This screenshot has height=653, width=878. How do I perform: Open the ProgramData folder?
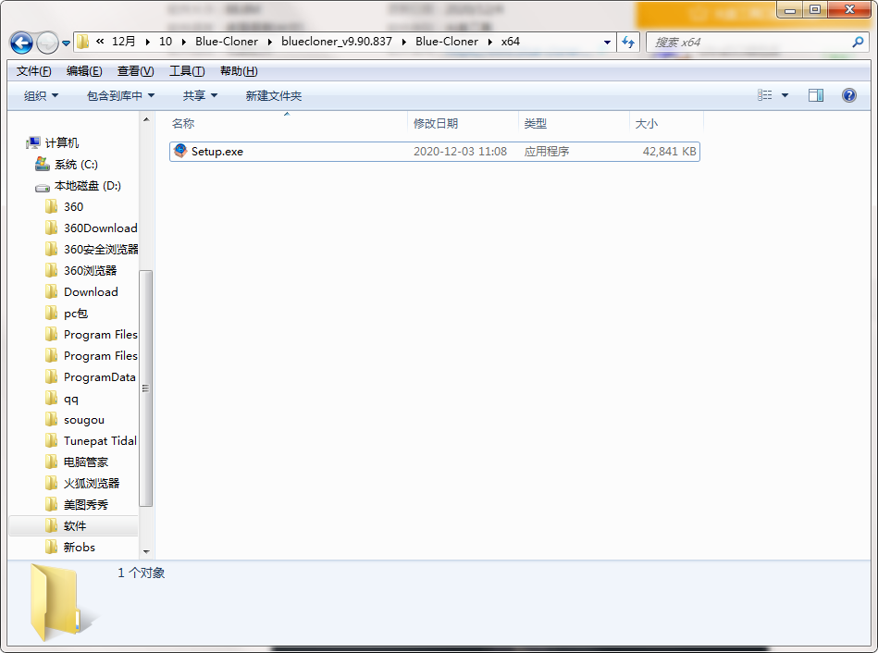coord(100,376)
